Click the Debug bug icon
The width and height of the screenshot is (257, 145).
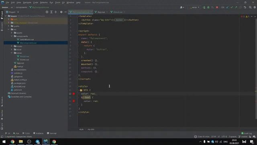click(208, 7)
